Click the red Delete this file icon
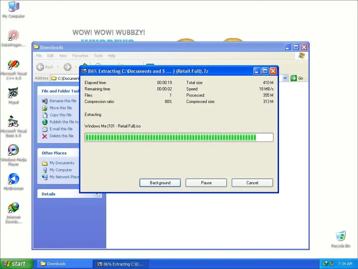The height and width of the screenshot is (269, 358). (x=45, y=136)
